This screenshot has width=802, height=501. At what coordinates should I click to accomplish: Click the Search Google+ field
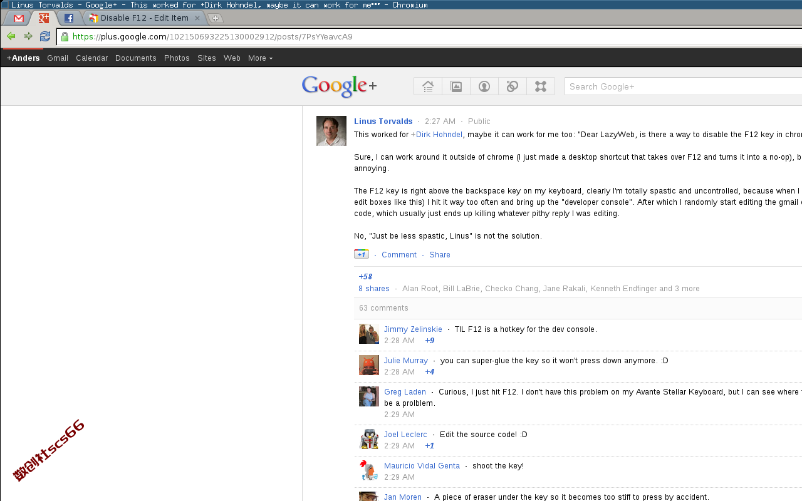683,86
